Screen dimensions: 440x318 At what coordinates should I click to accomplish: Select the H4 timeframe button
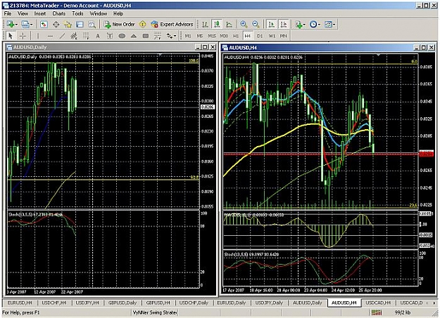tap(247, 36)
